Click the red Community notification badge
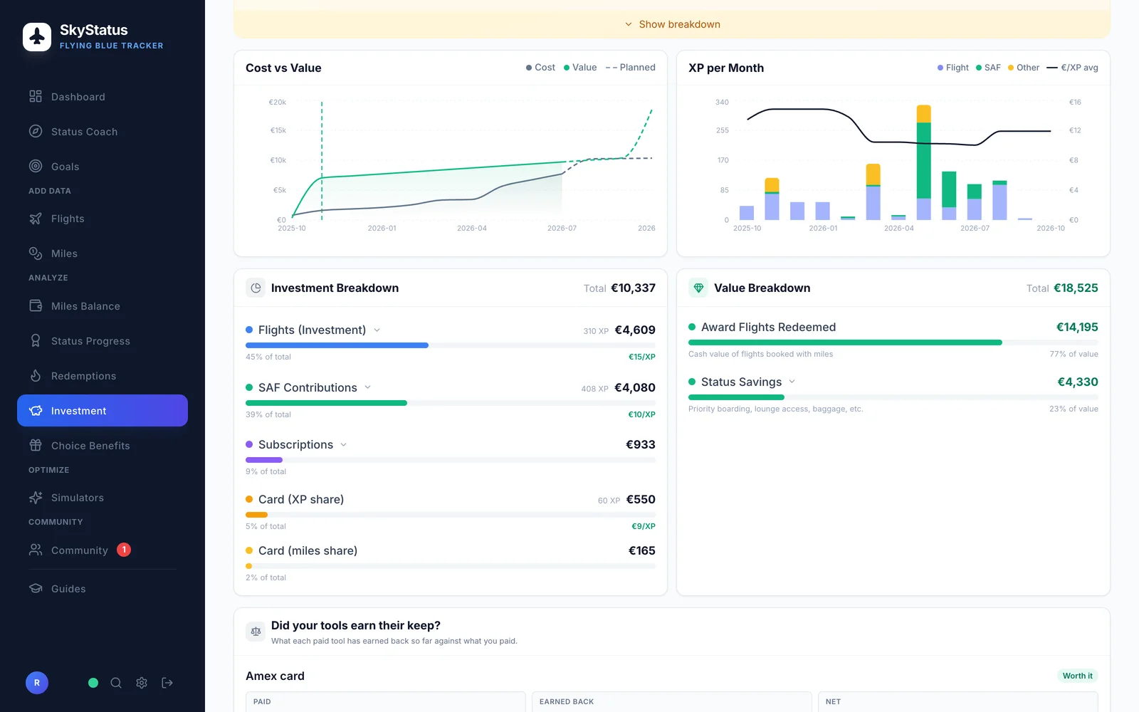The height and width of the screenshot is (712, 1139). tap(124, 550)
